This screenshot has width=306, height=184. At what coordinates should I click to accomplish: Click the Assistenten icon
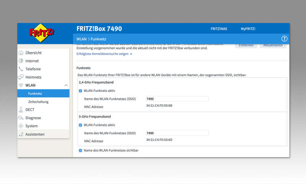tap(21, 134)
